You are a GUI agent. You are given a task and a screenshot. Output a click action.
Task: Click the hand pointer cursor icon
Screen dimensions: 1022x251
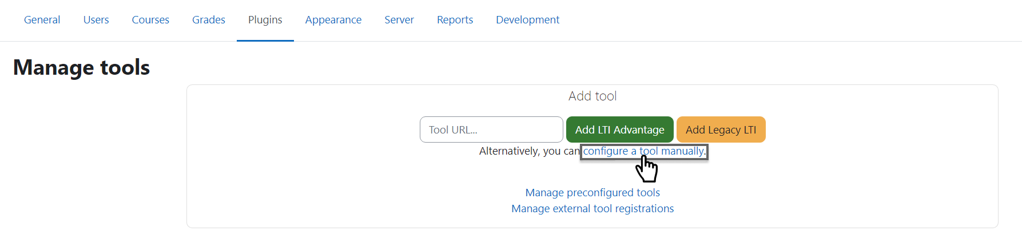647,169
